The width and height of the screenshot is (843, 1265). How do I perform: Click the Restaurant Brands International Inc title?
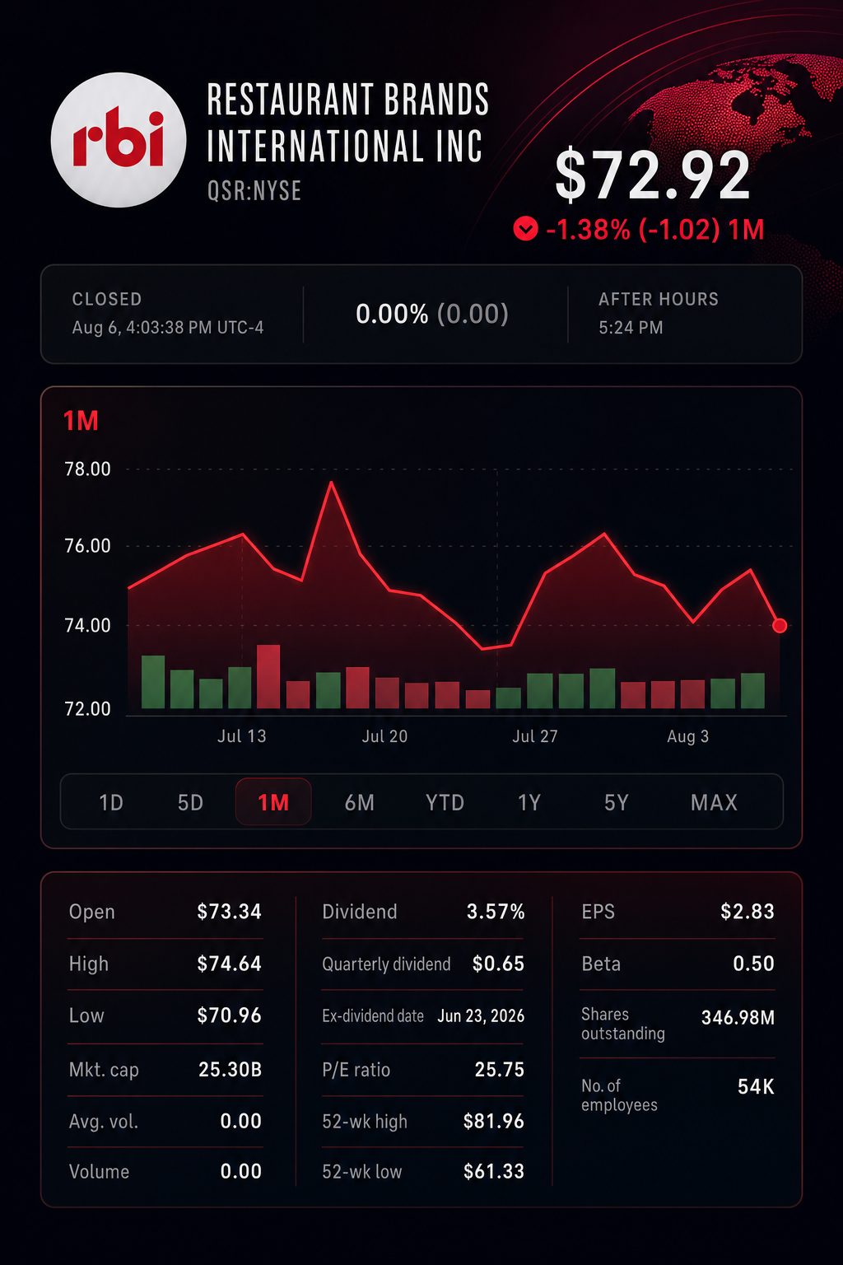click(x=347, y=123)
